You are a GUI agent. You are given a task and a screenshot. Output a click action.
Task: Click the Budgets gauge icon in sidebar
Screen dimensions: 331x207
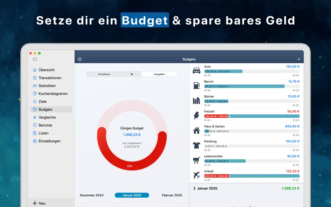click(x=34, y=109)
